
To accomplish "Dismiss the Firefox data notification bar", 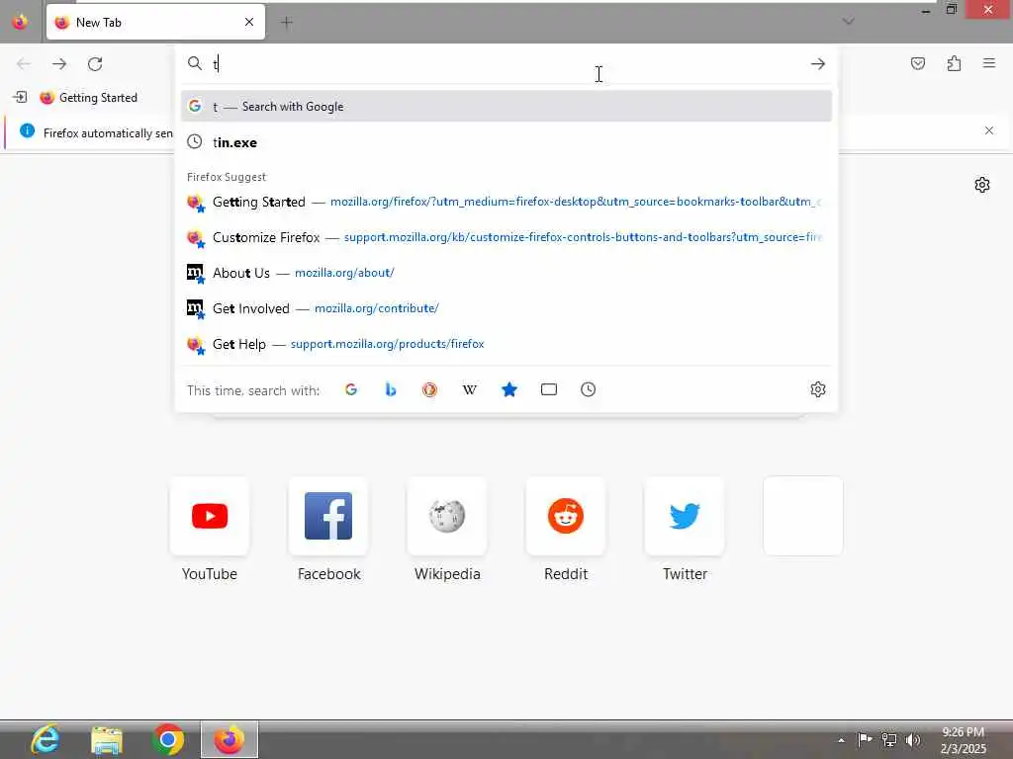I will [989, 131].
